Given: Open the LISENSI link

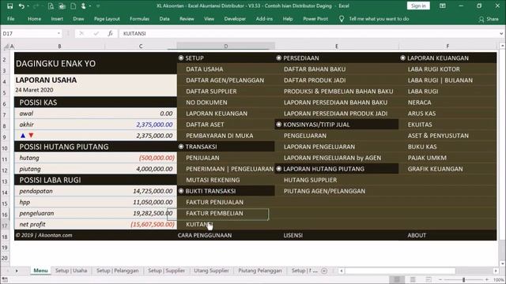Looking at the screenshot, I should pos(293,235).
